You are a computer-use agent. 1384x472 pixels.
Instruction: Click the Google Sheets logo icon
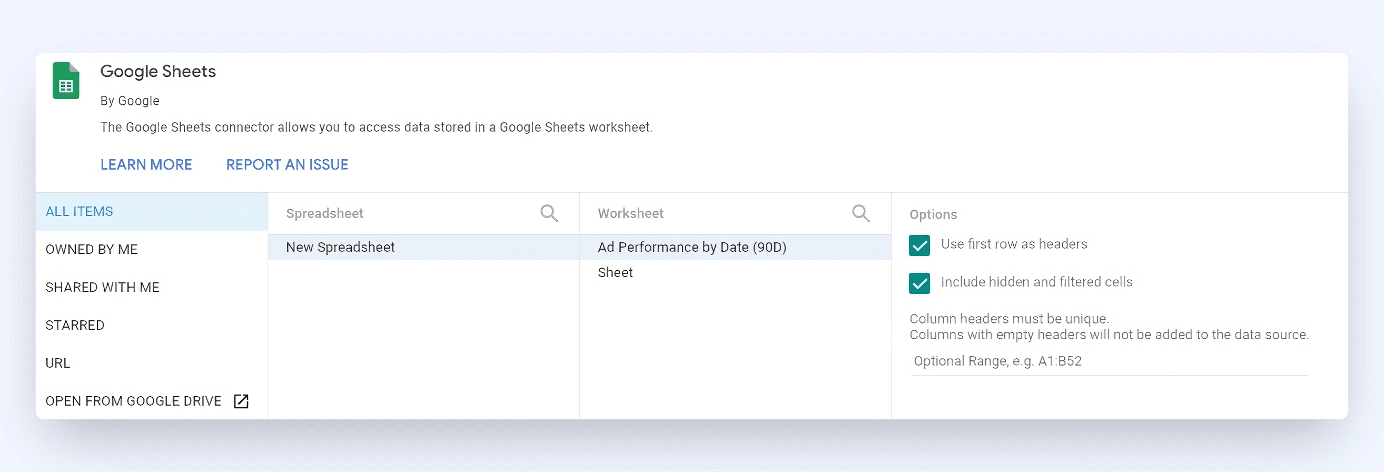(65, 81)
